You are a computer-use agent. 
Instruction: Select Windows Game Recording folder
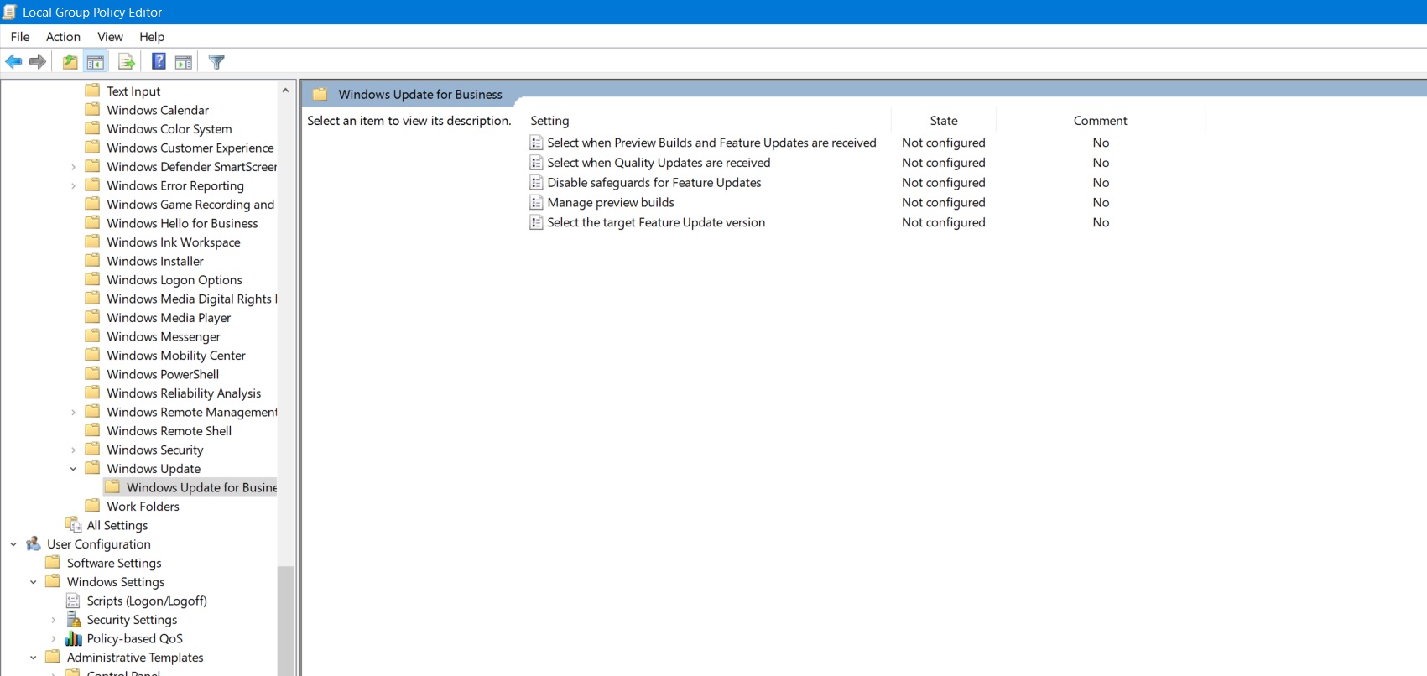click(190, 205)
